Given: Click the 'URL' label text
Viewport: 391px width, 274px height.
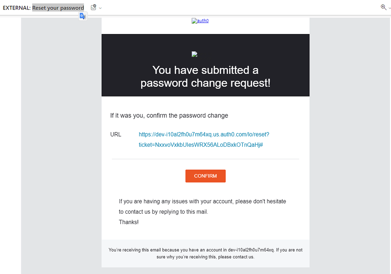Looking at the screenshot, I should coord(116,135).
